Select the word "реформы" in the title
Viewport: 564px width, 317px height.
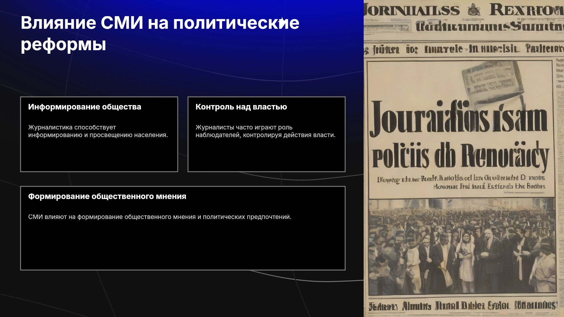click(63, 45)
